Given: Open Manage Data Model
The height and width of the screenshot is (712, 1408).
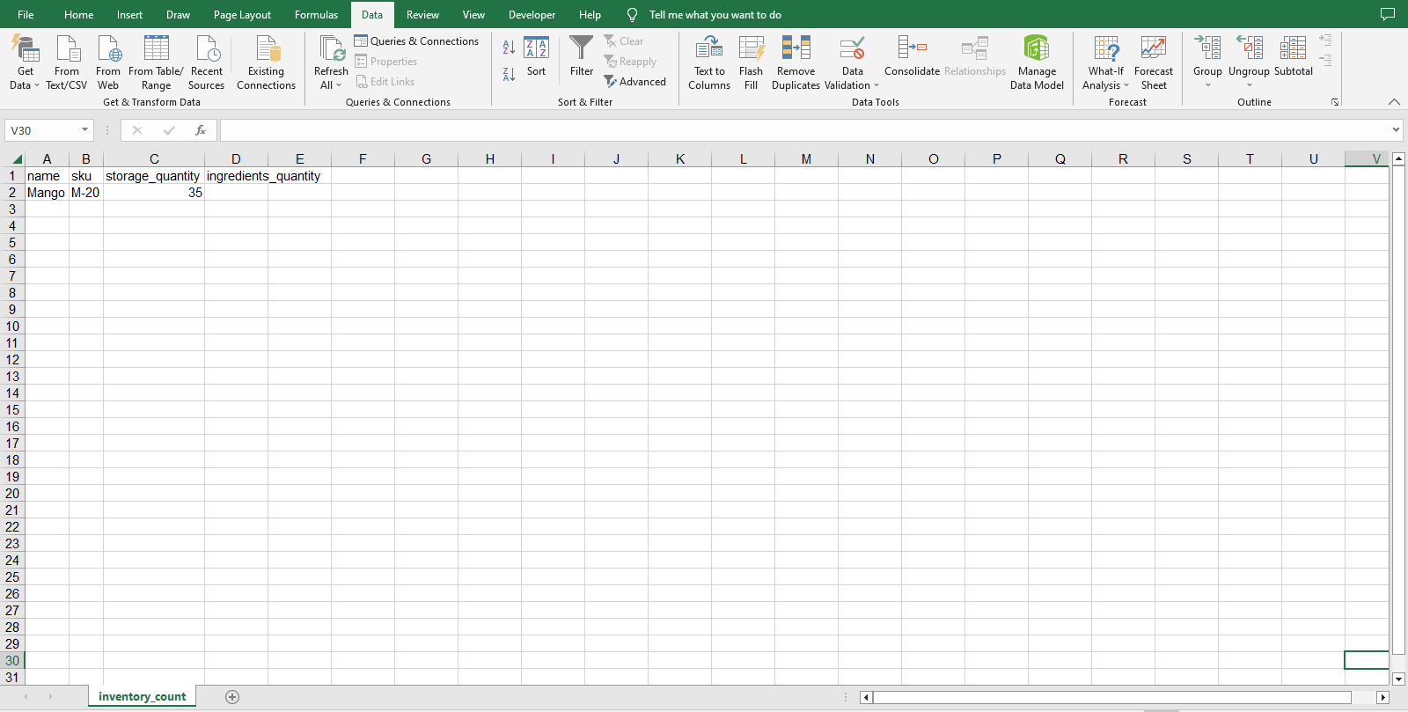Looking at the screenshot, I should coord(1037,62).
